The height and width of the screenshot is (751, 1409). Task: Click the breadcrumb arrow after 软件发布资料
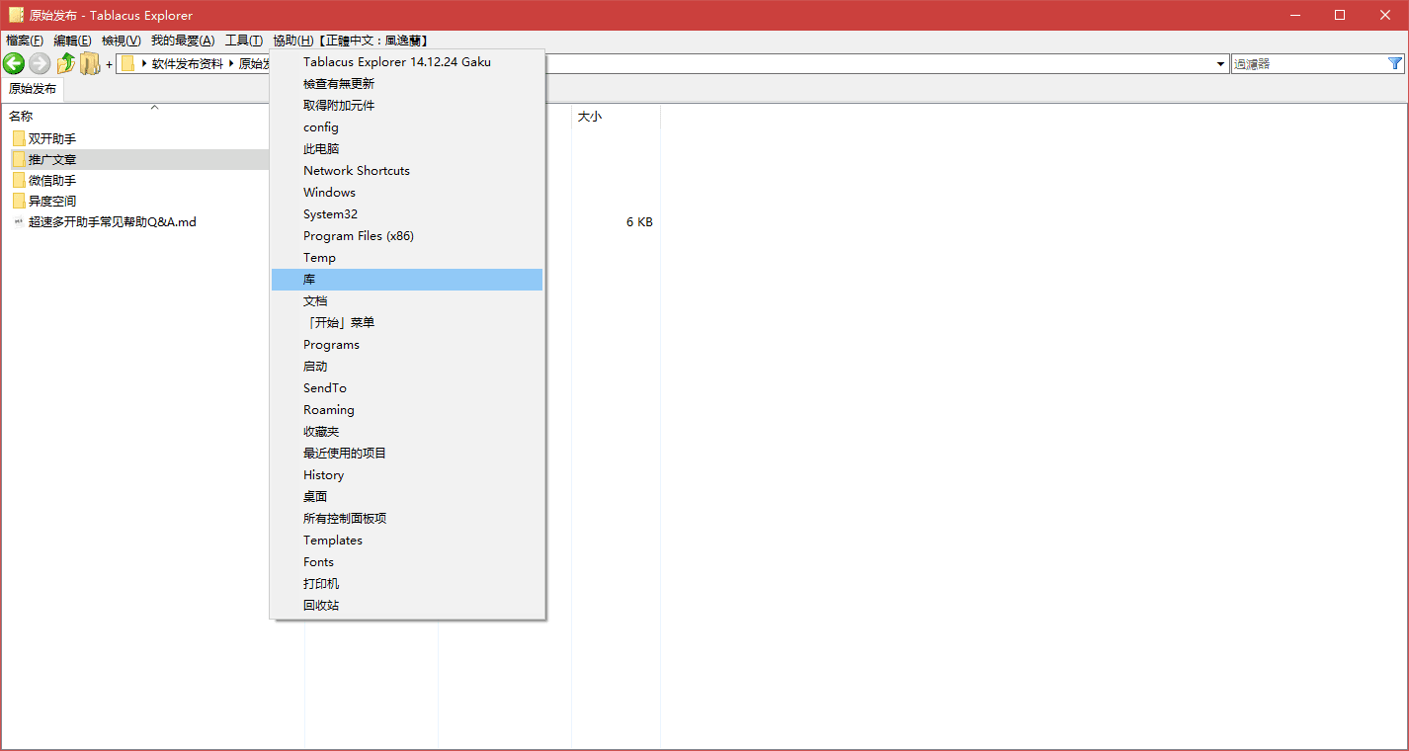228,63
